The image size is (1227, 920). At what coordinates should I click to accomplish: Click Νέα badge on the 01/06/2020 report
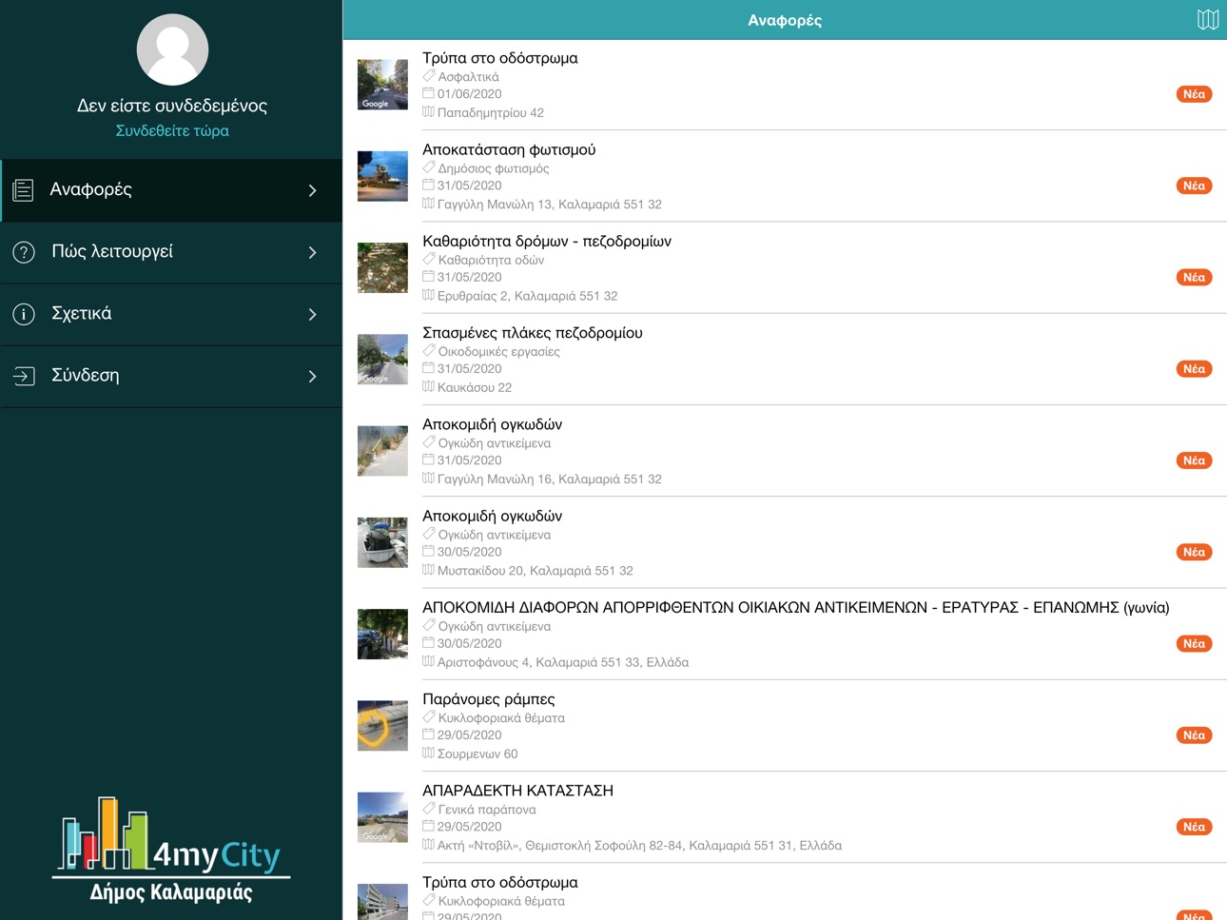click(x=1194, y=94)
